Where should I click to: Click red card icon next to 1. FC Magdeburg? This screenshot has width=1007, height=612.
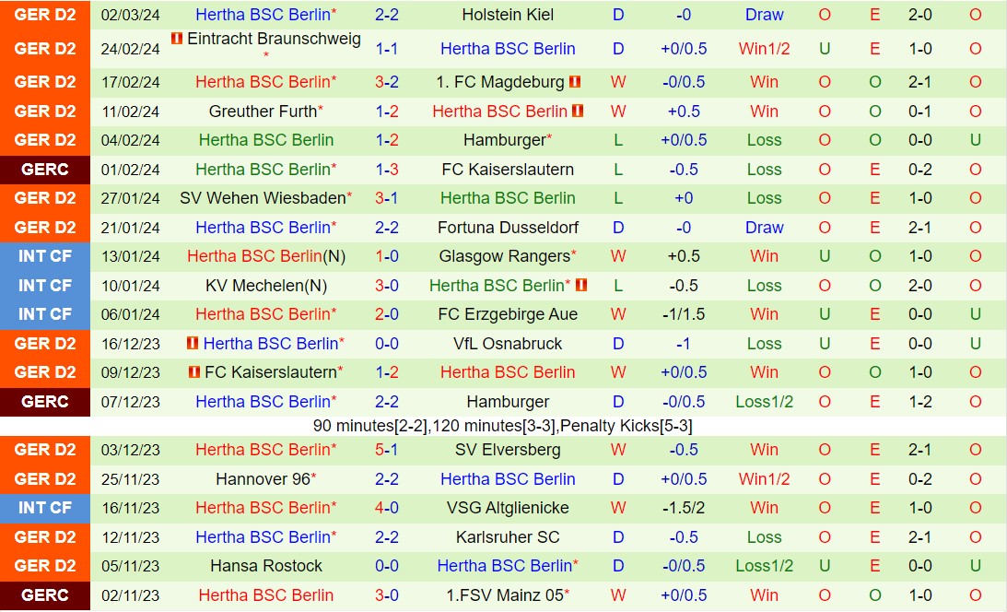point(575,82)
